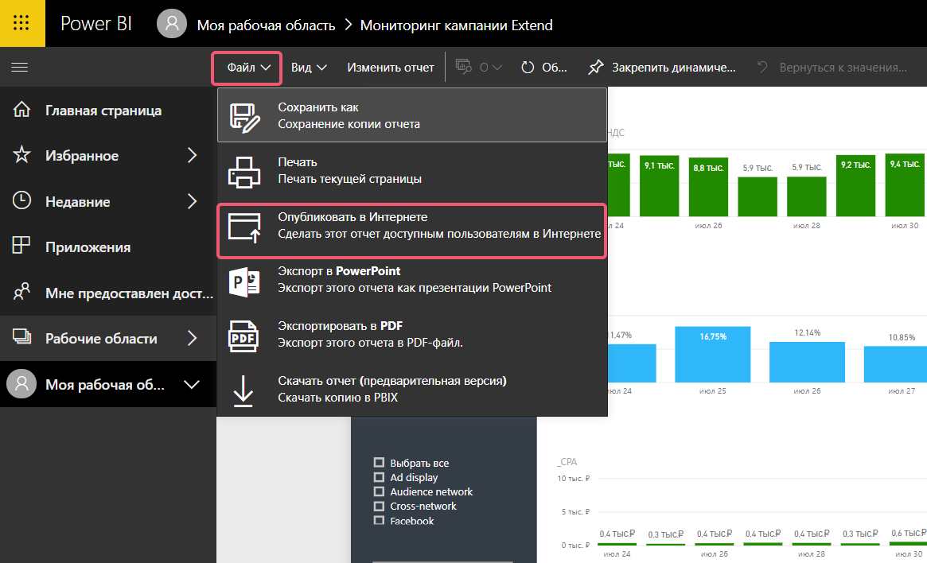Click the PDF export icon
Screen dimensions: 927x563
point(244,335)
